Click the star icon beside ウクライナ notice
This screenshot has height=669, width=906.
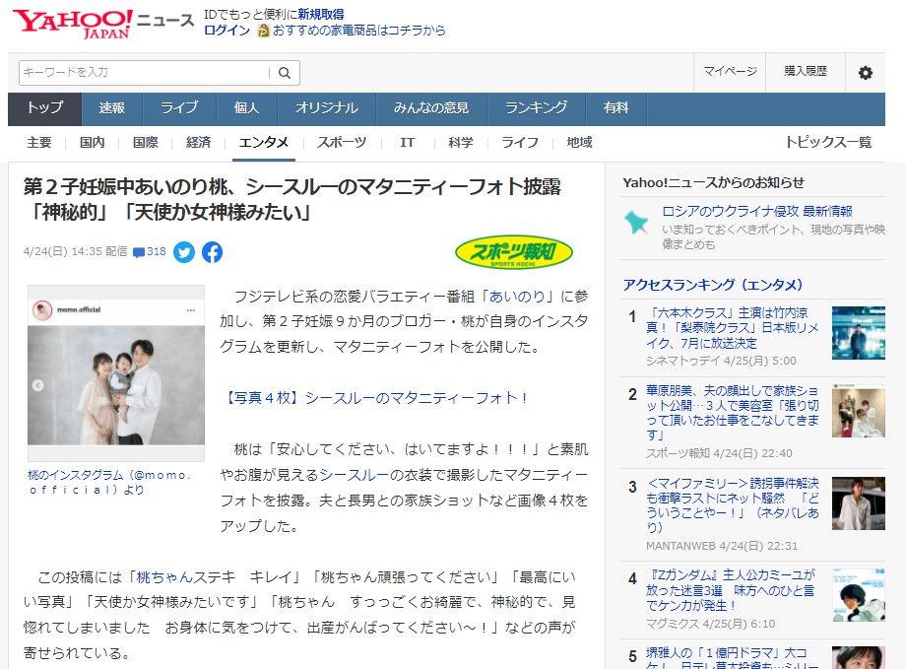pyautogui.click(x=636, y=222)
